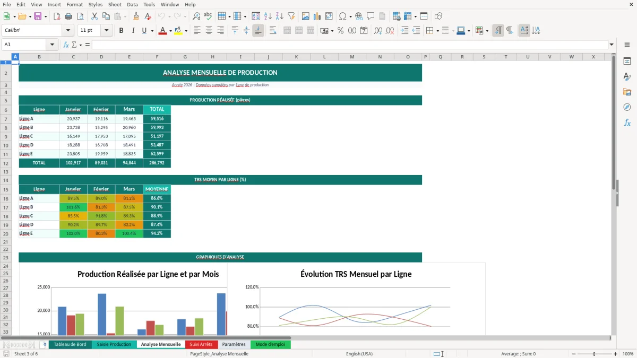Open the Function Wizard fx icon
This screenshot has height=358, width=637.
click(x=66, y=45)
